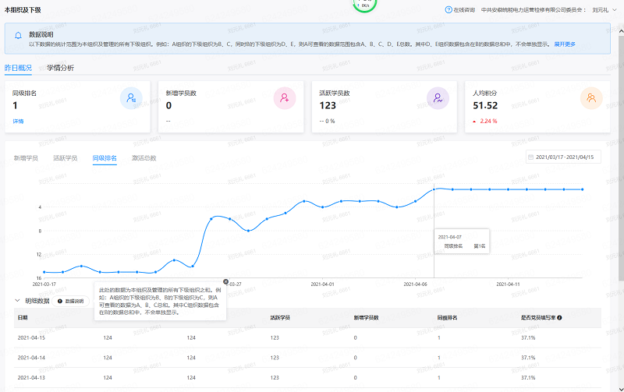Collapse the 明细数据 section
The width and height of the screenshot is (624, 392).
(x=18, y=300)
